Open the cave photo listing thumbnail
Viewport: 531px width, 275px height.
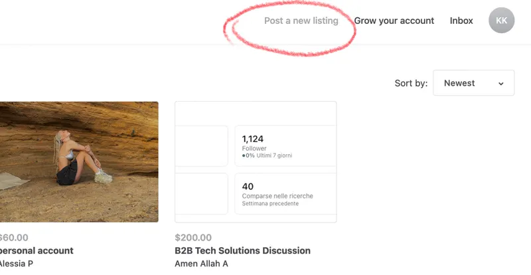[x=79, y=161]
